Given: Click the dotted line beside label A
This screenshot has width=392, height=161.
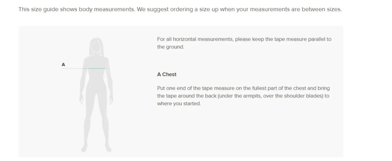Looking at the screenshot, I should tap(75, 69).
